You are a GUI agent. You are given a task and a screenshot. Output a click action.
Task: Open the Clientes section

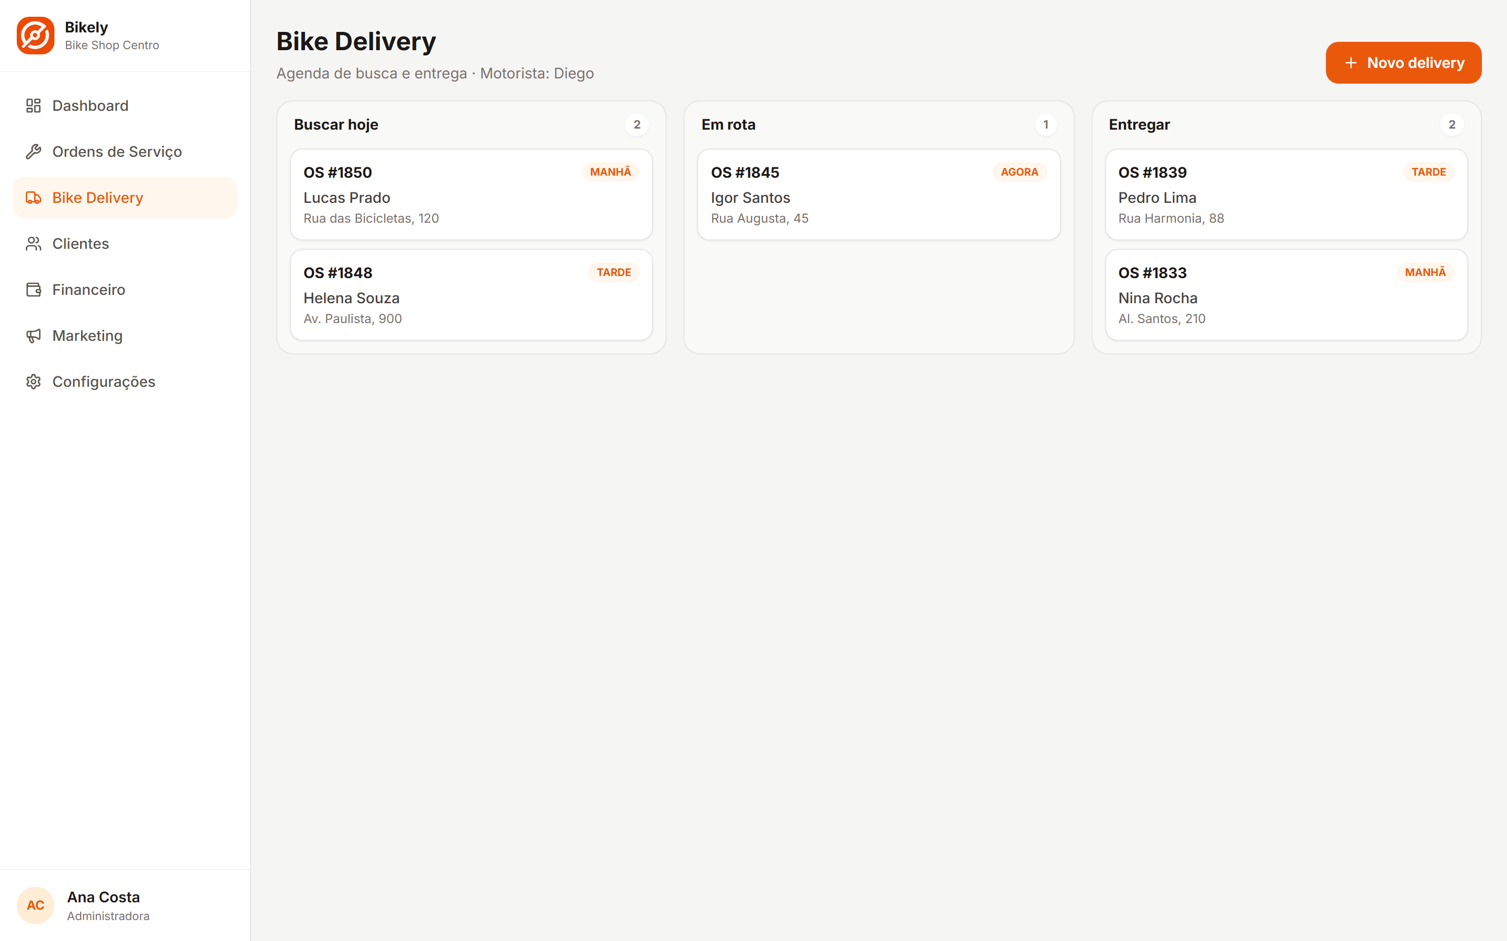coord(125,244)
